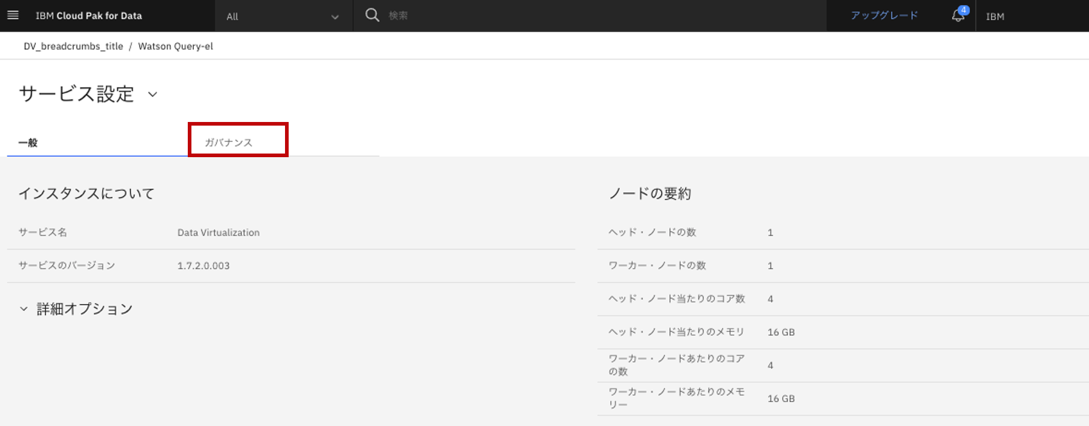Click the ワーカー・ノードの数 row label
This screenshot has width=1089, height=426.
pos(657,266)
